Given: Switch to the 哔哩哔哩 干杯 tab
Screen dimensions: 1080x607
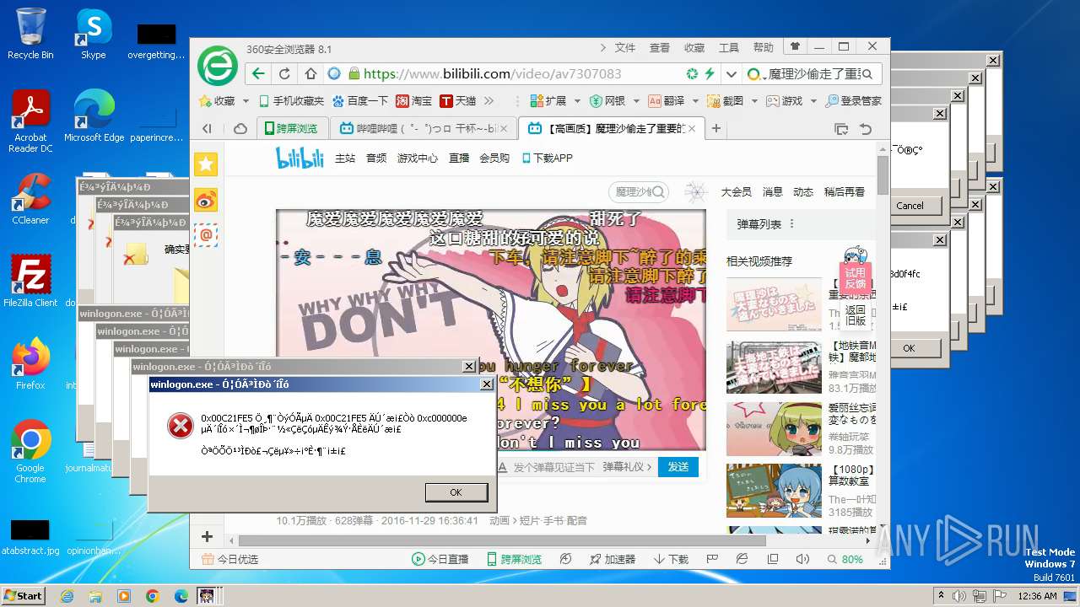Looking at the screenshot, I should coord(423,129).
